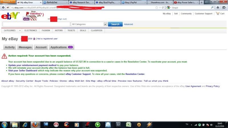
Task: Open the Google search engine selector
Action: click(x=169, y=8)
